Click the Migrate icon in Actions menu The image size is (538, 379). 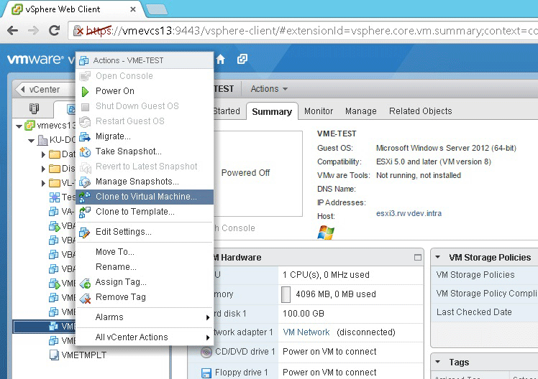[x=85, y=136]
